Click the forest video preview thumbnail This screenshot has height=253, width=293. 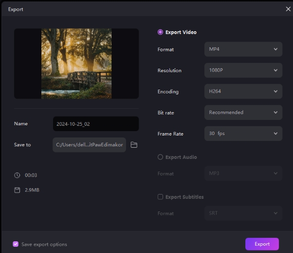click(76, 63)
